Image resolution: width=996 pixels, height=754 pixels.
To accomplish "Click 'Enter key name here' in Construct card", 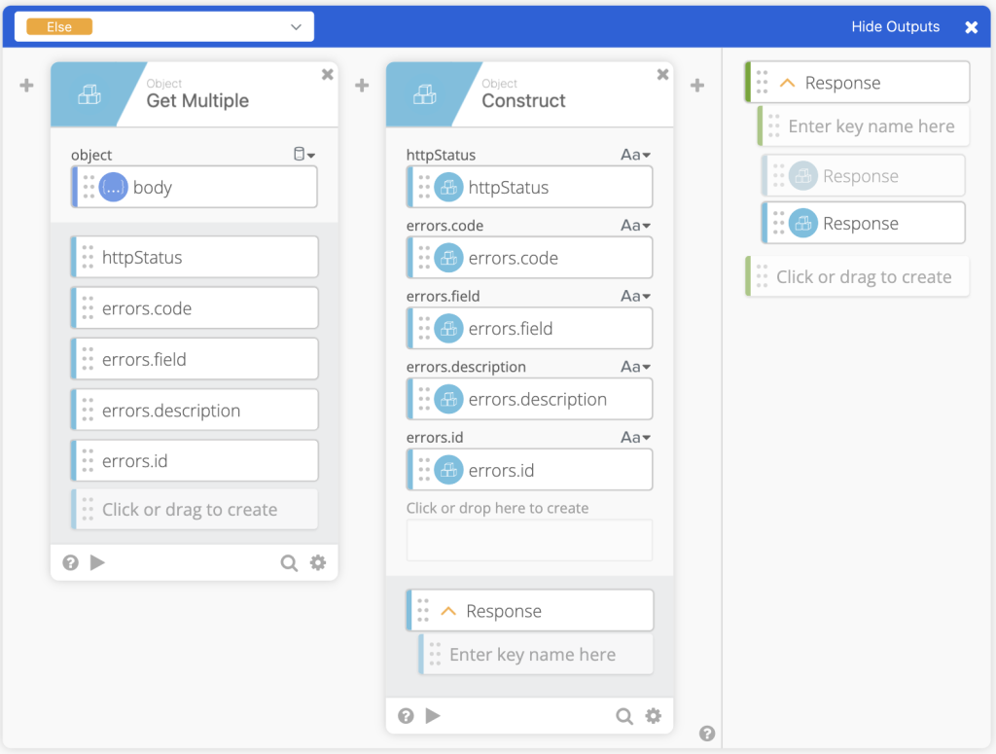I will point(536,654).
